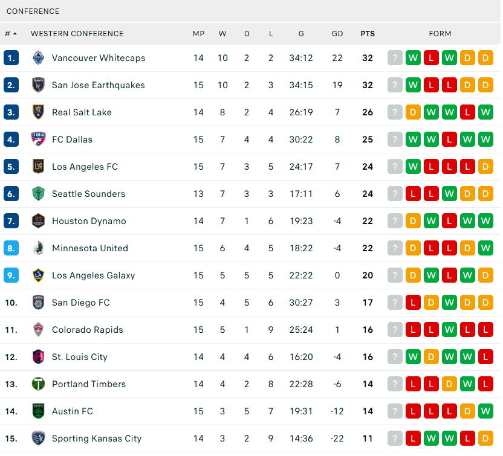Click the Austin FC crest icon

click(x=39, y=411)
